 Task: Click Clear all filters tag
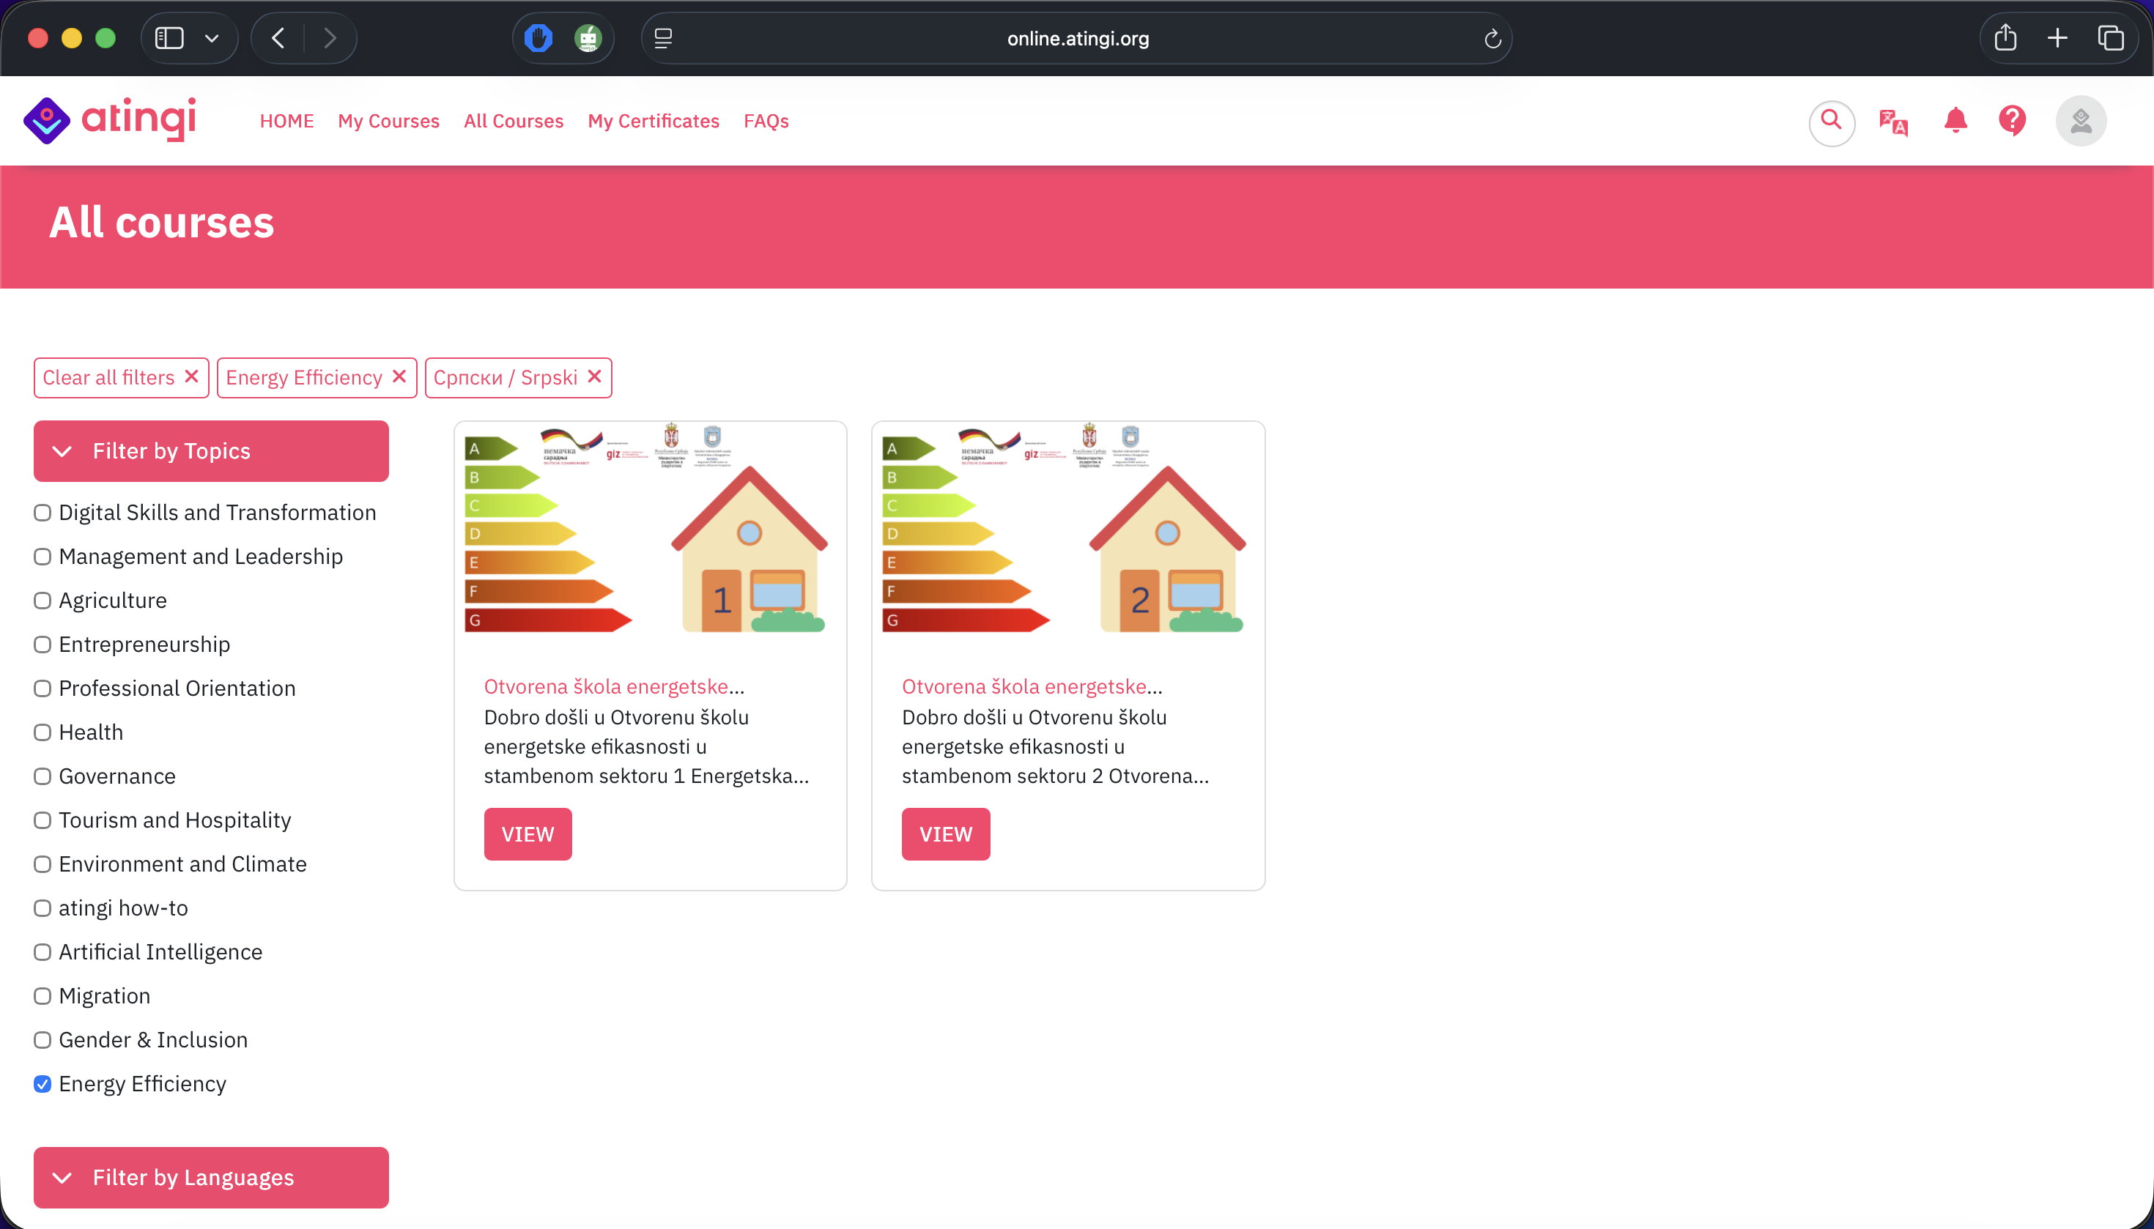click(121, 377)
